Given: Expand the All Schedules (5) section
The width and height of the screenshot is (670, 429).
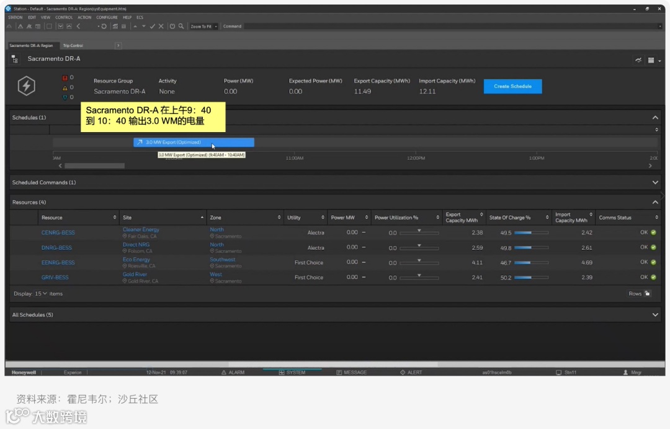Looking at the screenshot, I should click(655, 315).
